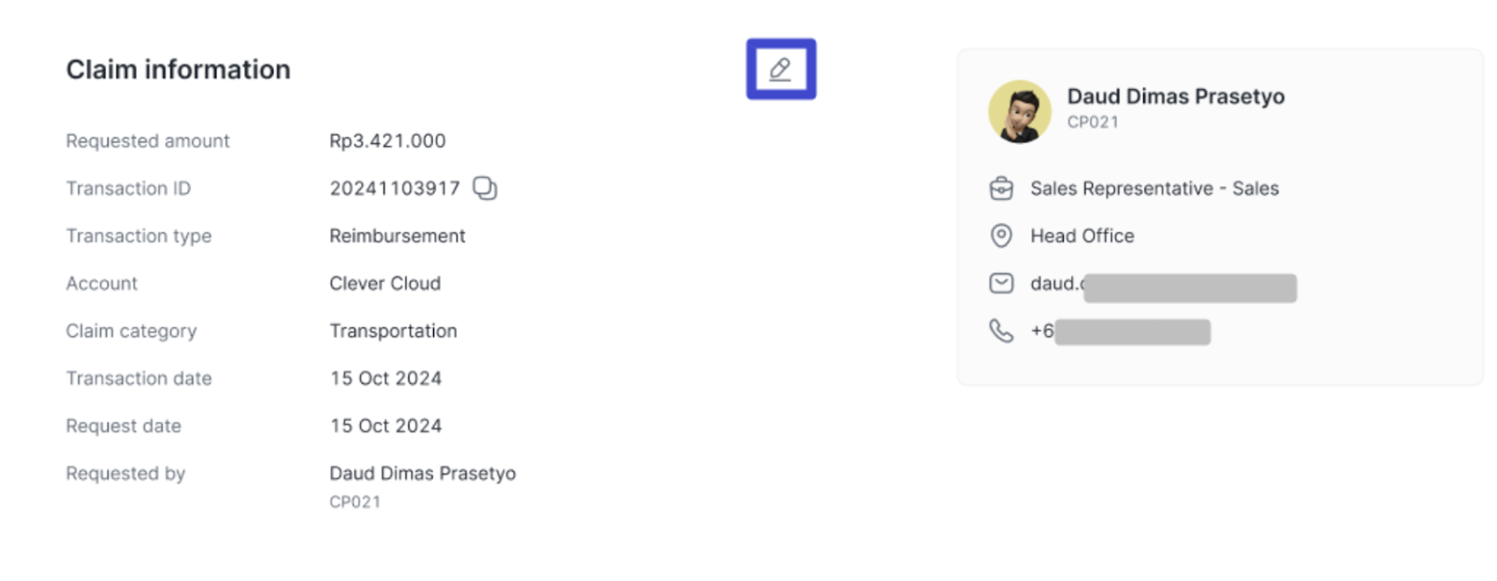Click the Requested by name Daud Dimas Prasetyo
This screenshot has width=1497, height=581.
[423, 473]
